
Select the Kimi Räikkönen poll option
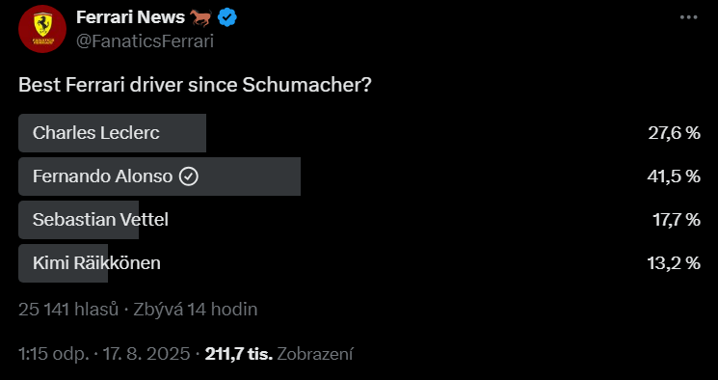click(x=359, y=263)
